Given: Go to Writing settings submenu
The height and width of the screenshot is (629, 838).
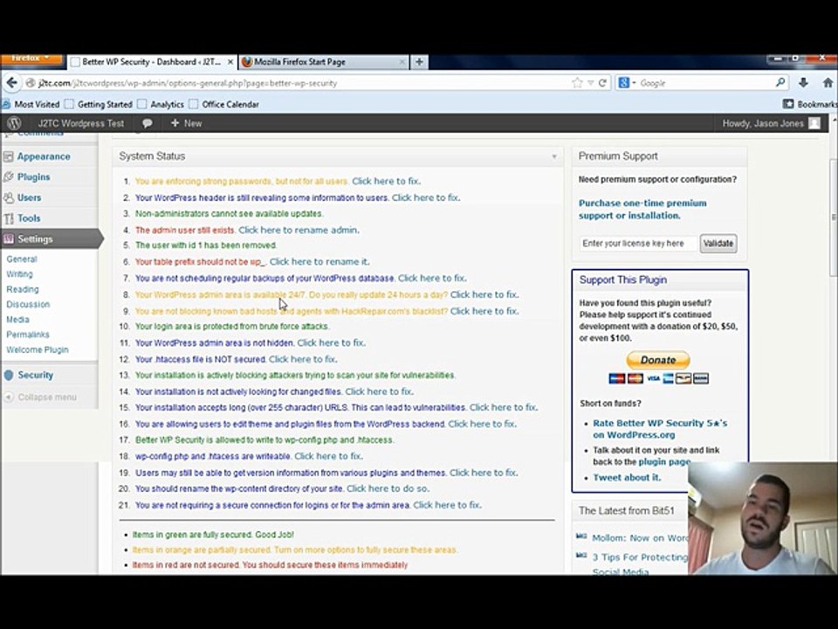Looking at the screenshot, I should point(19,273).
